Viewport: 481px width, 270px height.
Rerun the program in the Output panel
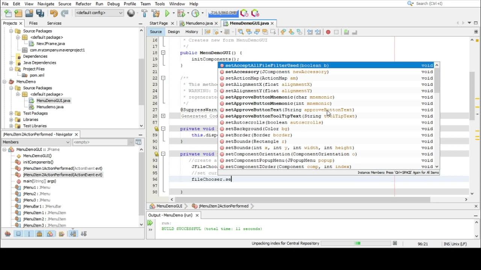pos(150,223)
